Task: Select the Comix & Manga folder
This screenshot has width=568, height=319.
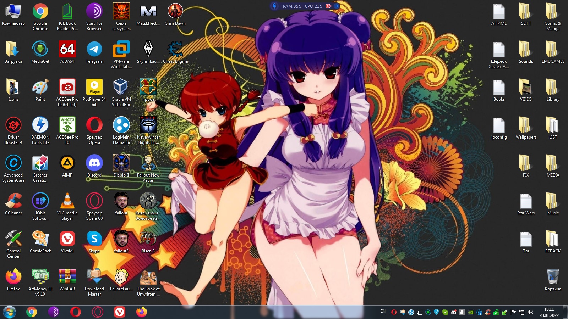Action: [553, 17]
